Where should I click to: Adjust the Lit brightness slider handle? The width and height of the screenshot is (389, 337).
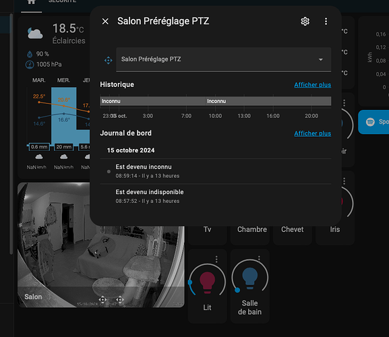pyautogui.click(x=190, y=282)
